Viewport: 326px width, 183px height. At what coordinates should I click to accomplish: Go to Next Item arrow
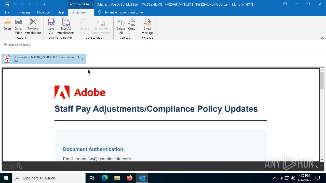coord(37,4)
